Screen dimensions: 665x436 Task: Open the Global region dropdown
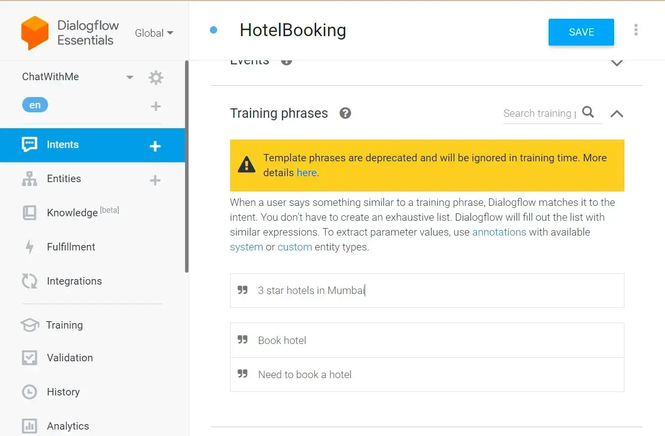[154, 33]
